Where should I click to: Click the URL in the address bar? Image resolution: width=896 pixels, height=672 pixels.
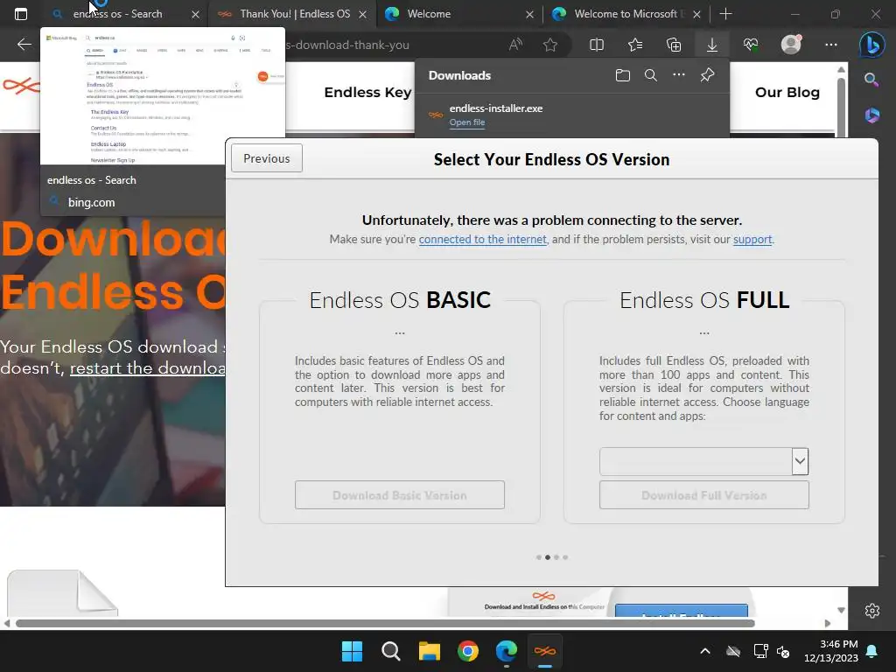click(346, 45)
